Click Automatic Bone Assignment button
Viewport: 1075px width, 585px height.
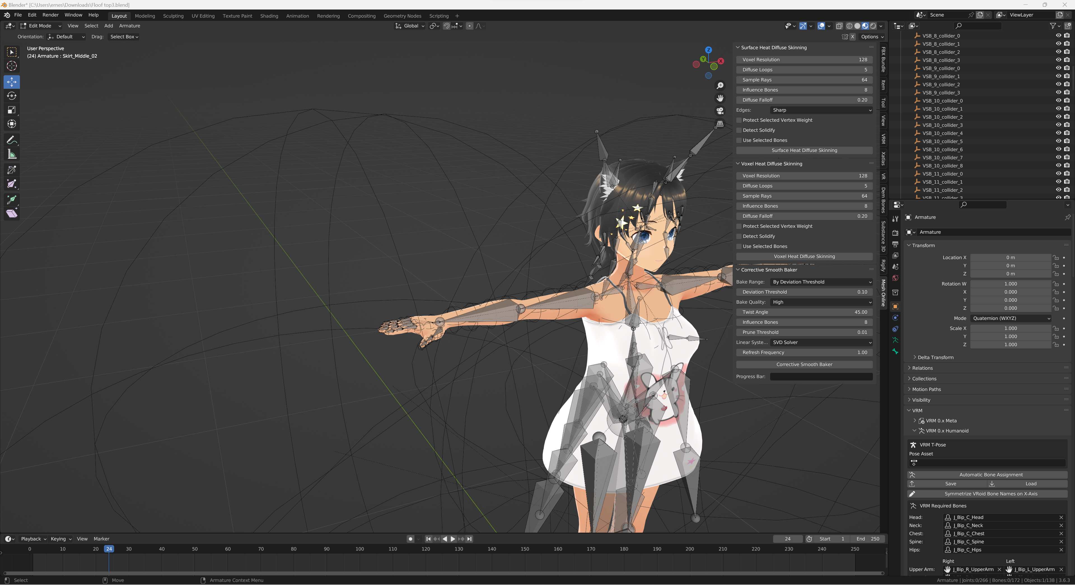click(x=990, y=475)
